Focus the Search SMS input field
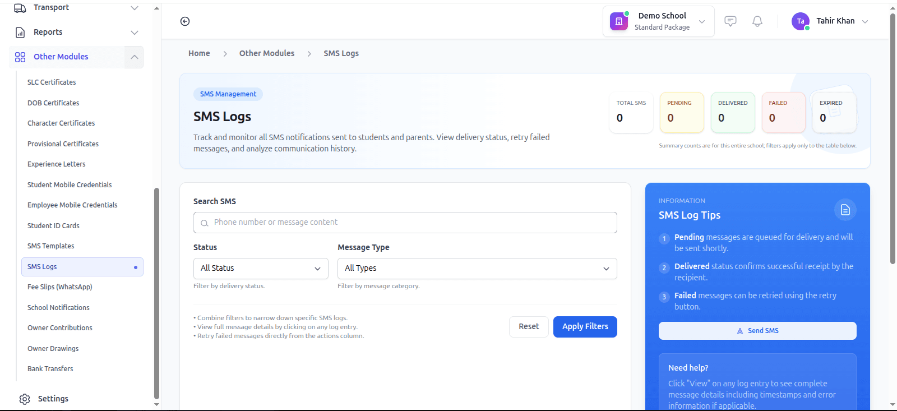The width and height of the screenshot is (897, 411). tap(405, 223)
